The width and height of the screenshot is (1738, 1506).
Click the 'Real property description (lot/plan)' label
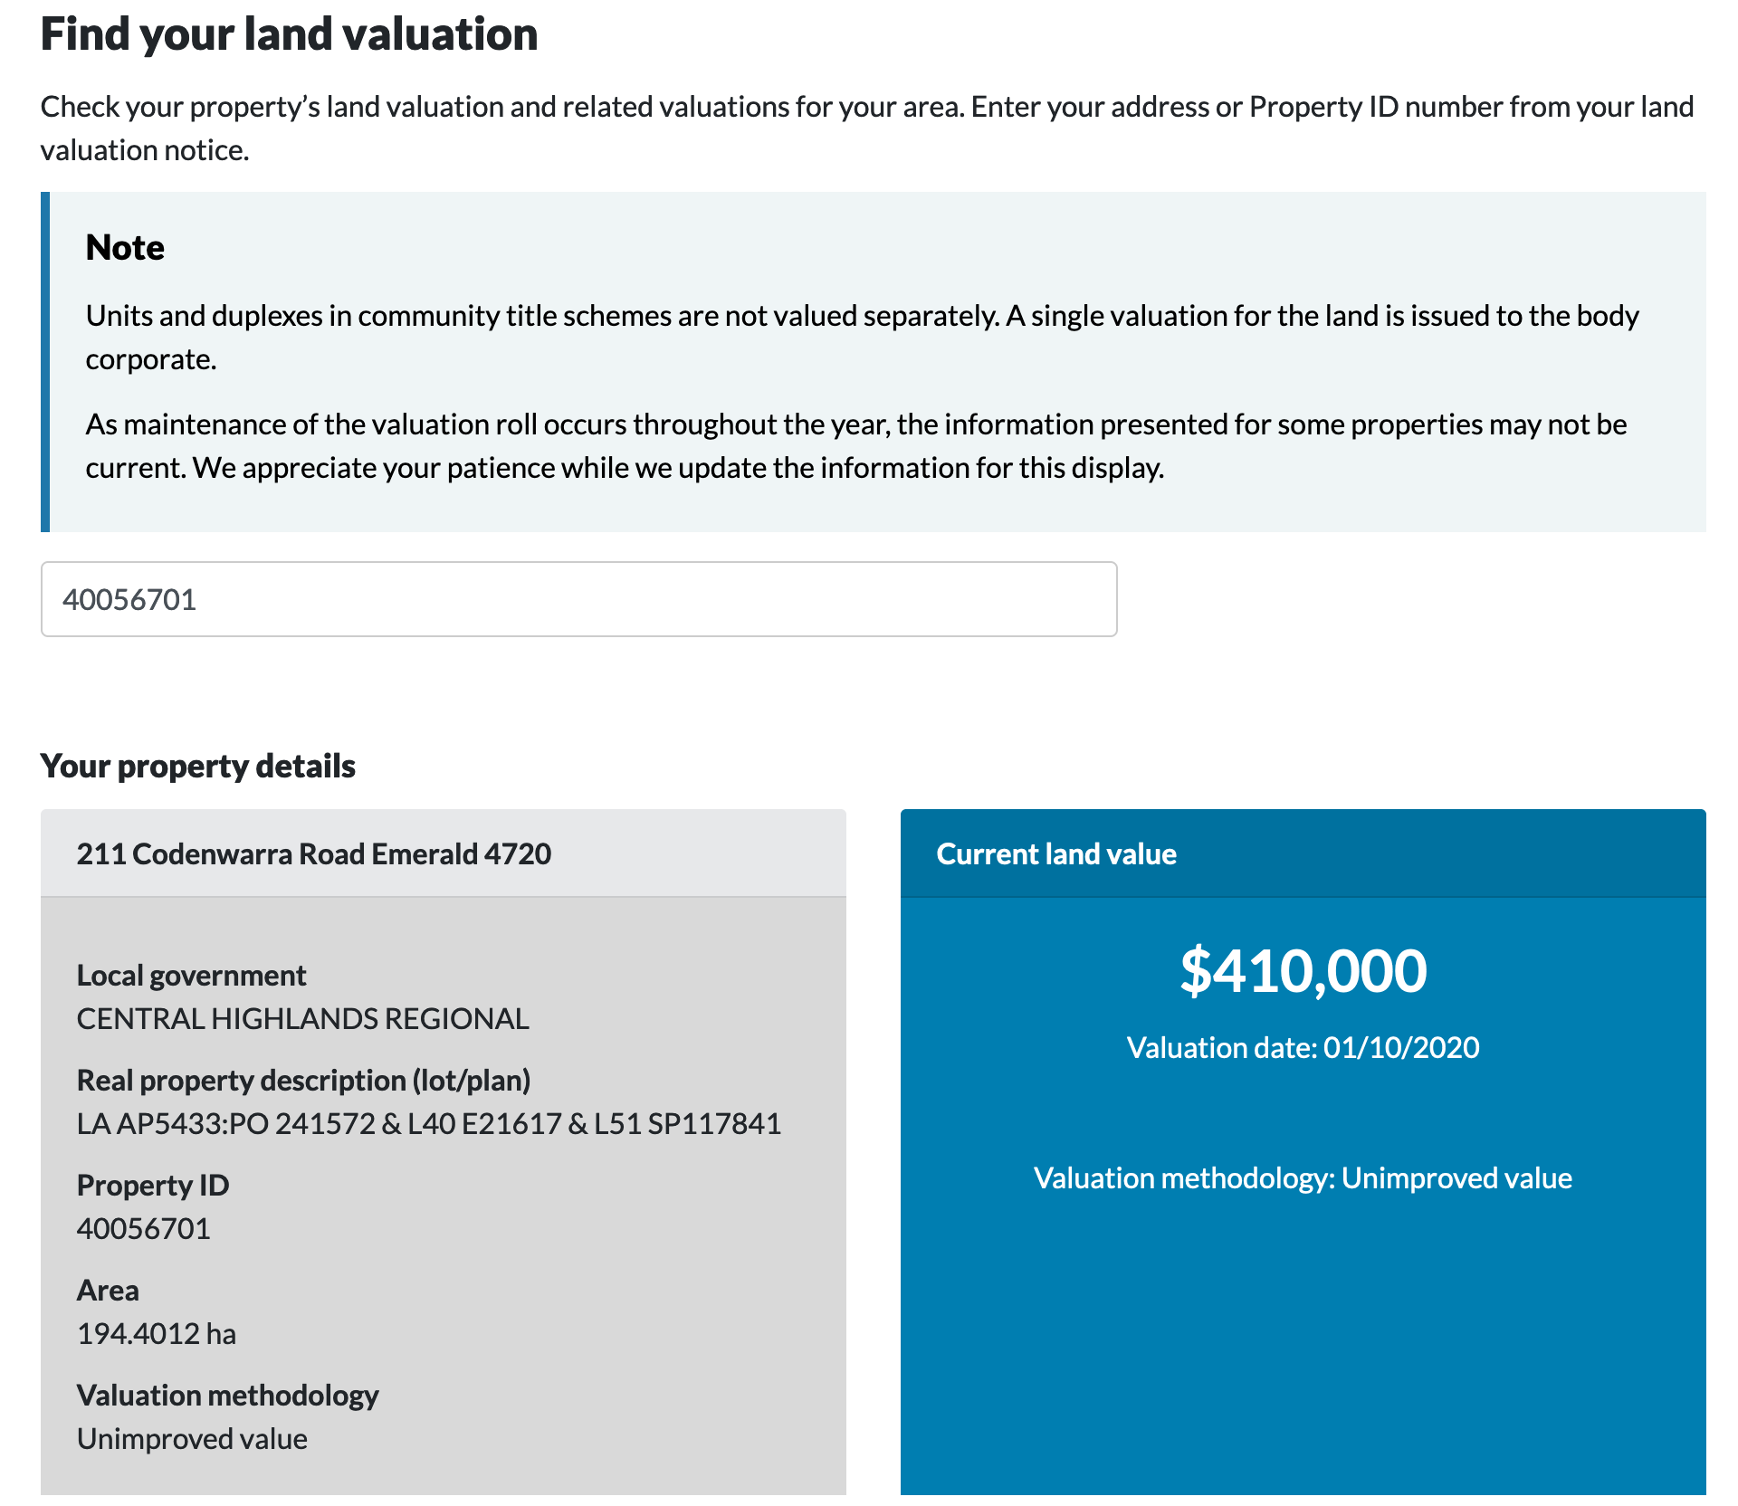pyautogui.click(x=304, y=1080)
